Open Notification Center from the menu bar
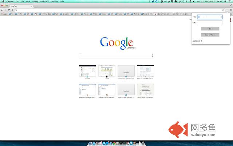233x146 pixels. (230, 1)
